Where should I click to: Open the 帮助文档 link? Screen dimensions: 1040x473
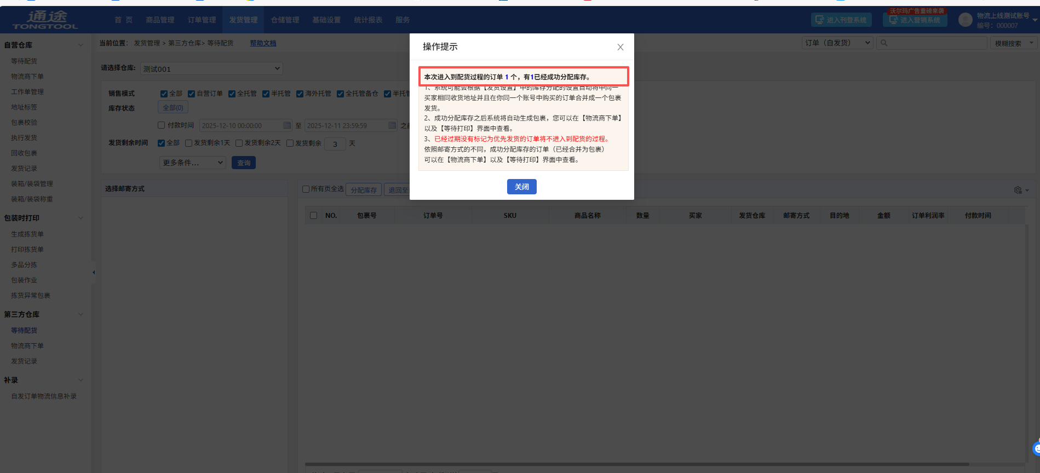coord(263,43)
